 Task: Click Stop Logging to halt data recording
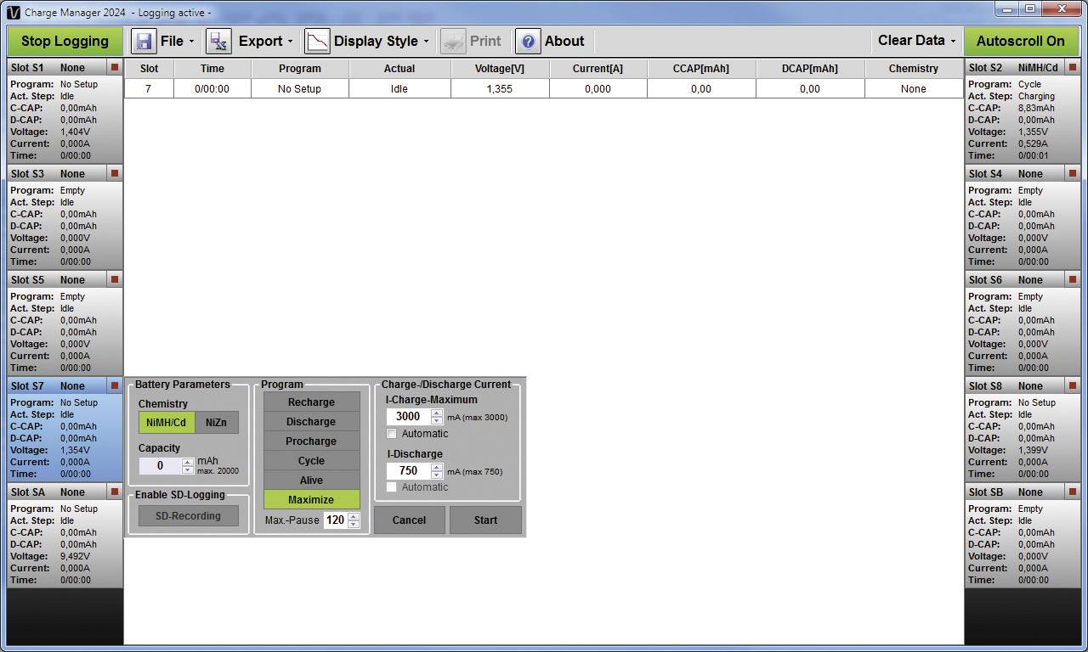(x=64, y=40)
